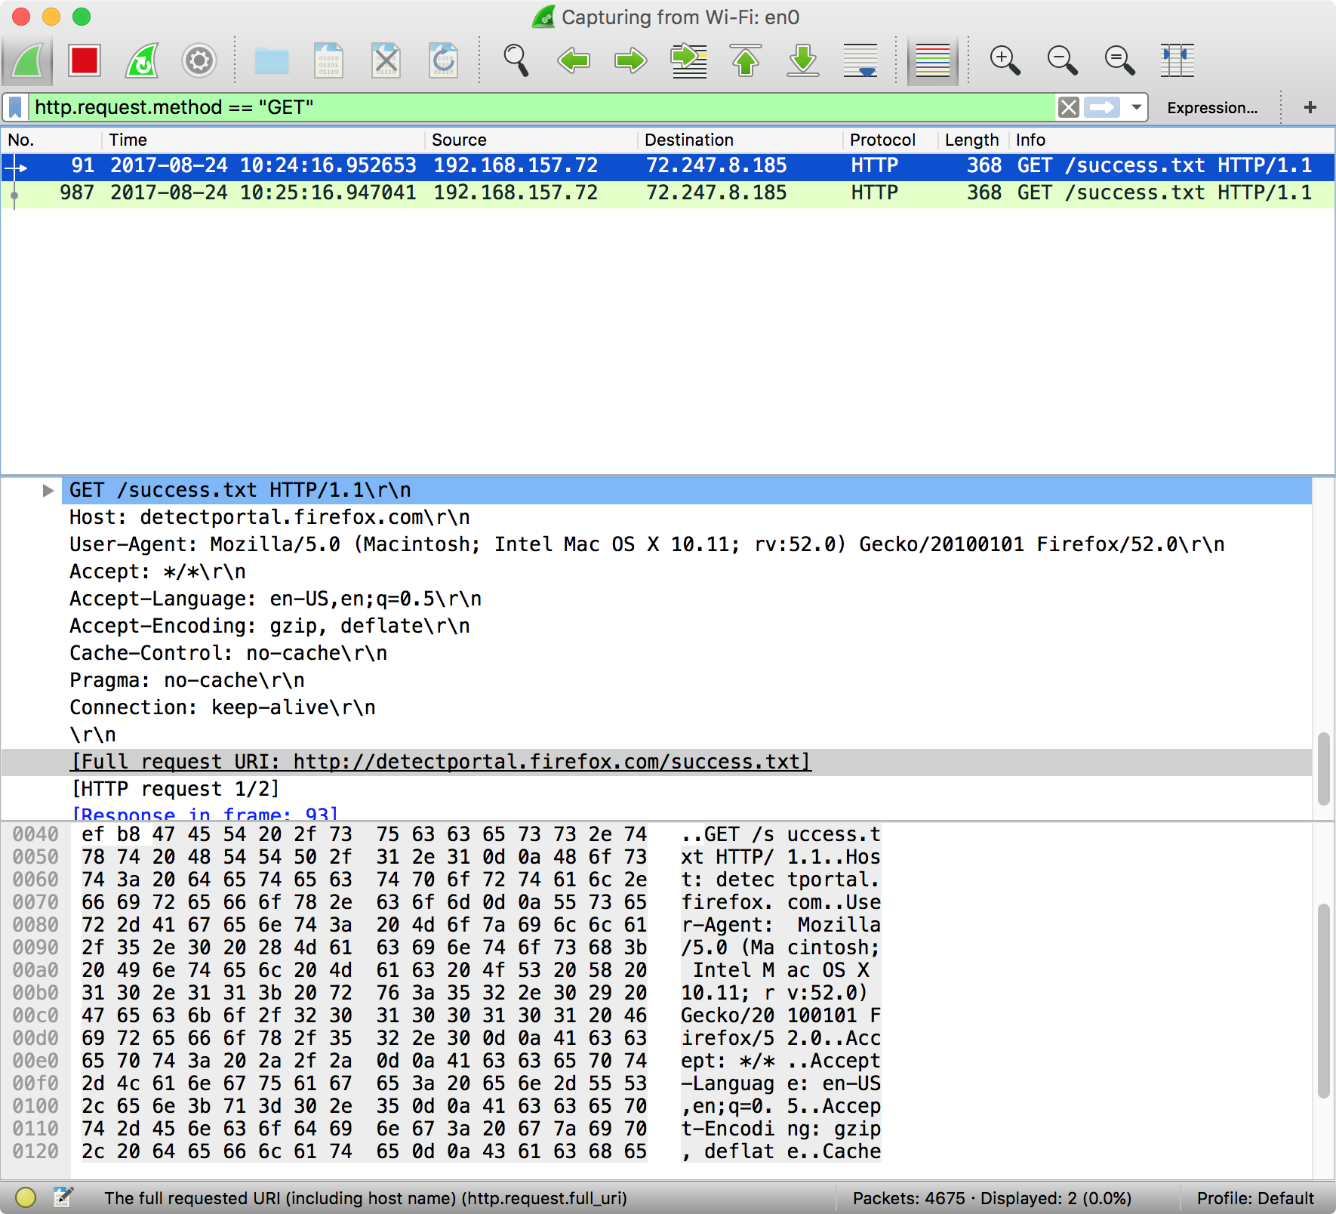Zoom out the main window text
Screen dimensions: 1336x1214
click(1063, 60)
